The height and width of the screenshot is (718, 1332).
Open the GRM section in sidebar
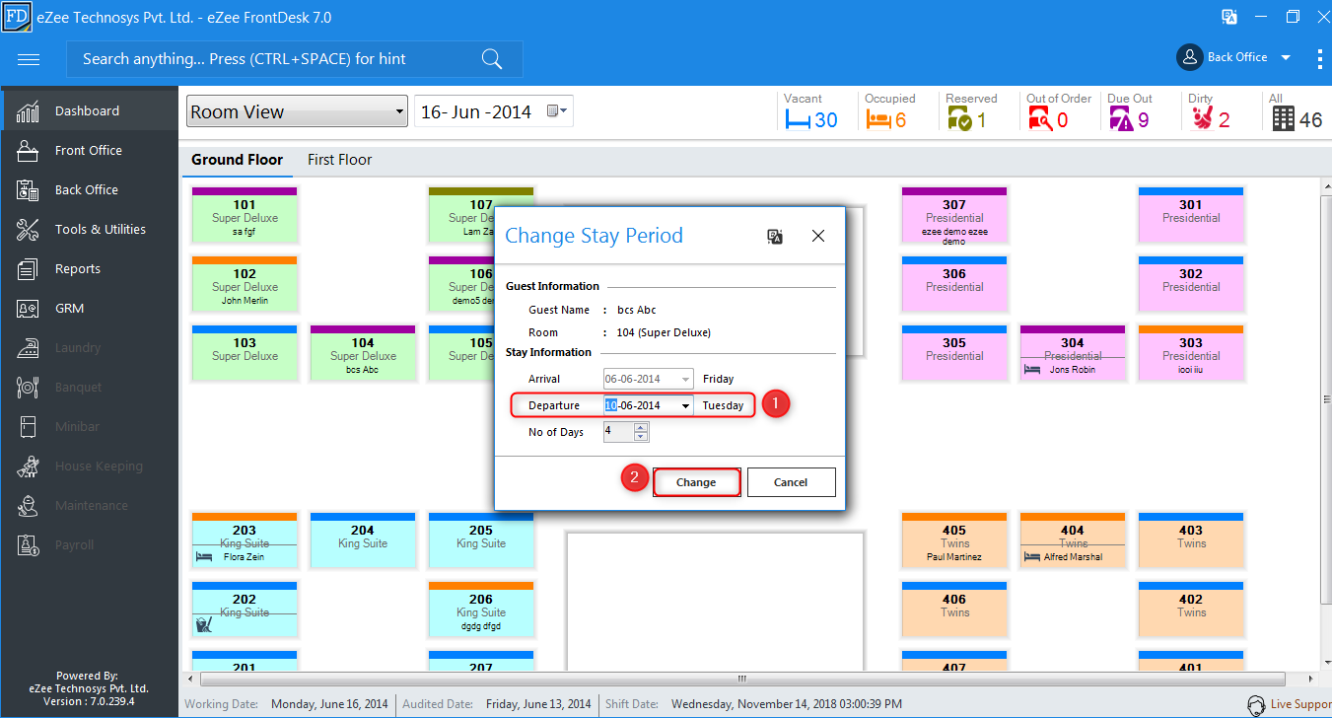coord(90,308)
